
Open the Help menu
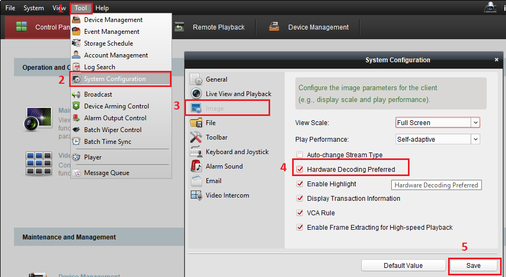point(102,8)
